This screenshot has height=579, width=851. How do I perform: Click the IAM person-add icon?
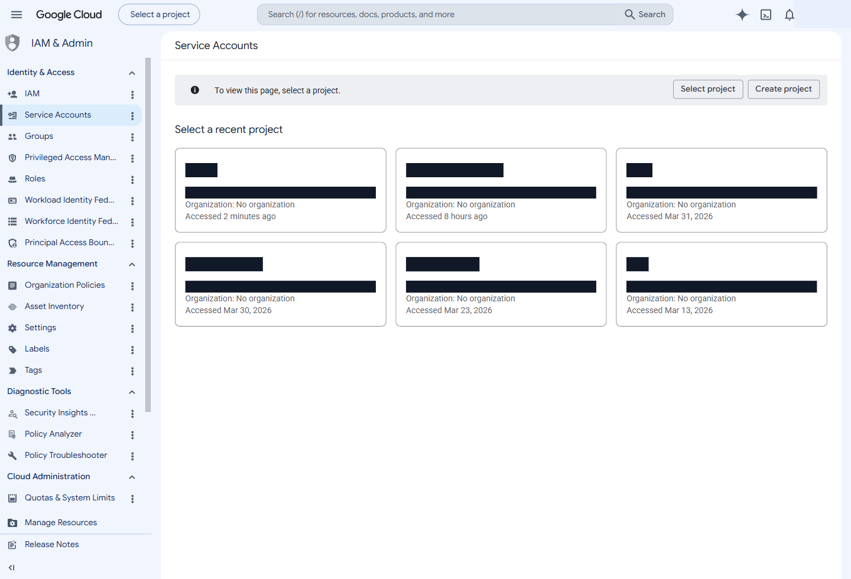point(12,94)
